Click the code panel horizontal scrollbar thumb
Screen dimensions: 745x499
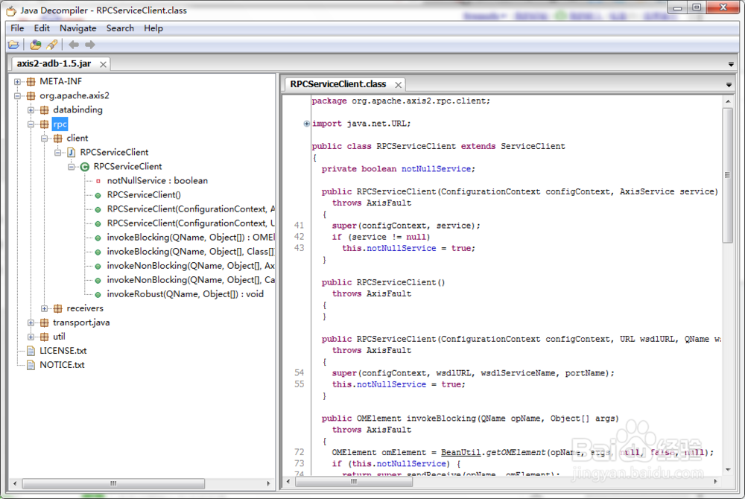tap(354, 482)
